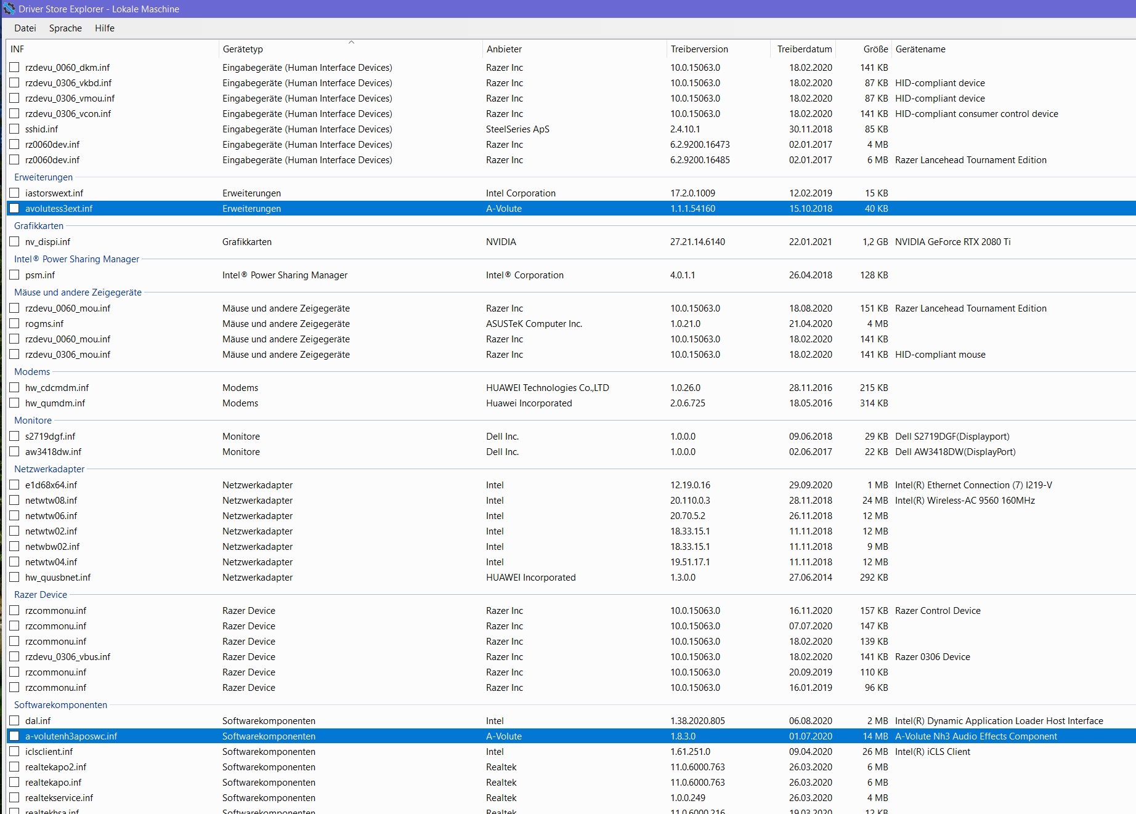
Task: Click the 1,2 GB size value
Action: pos(875,242)
